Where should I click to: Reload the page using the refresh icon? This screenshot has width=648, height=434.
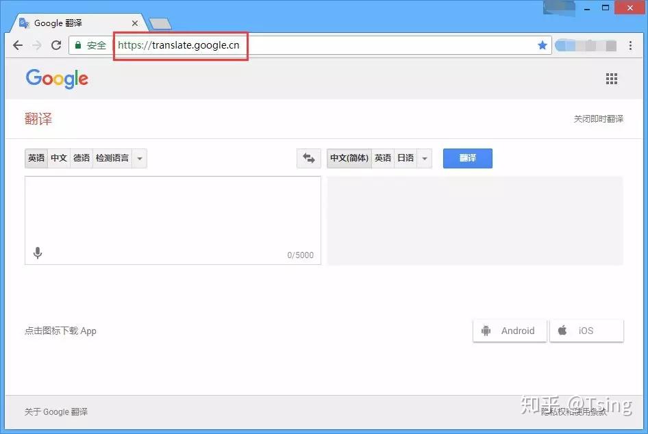point(57,45)
